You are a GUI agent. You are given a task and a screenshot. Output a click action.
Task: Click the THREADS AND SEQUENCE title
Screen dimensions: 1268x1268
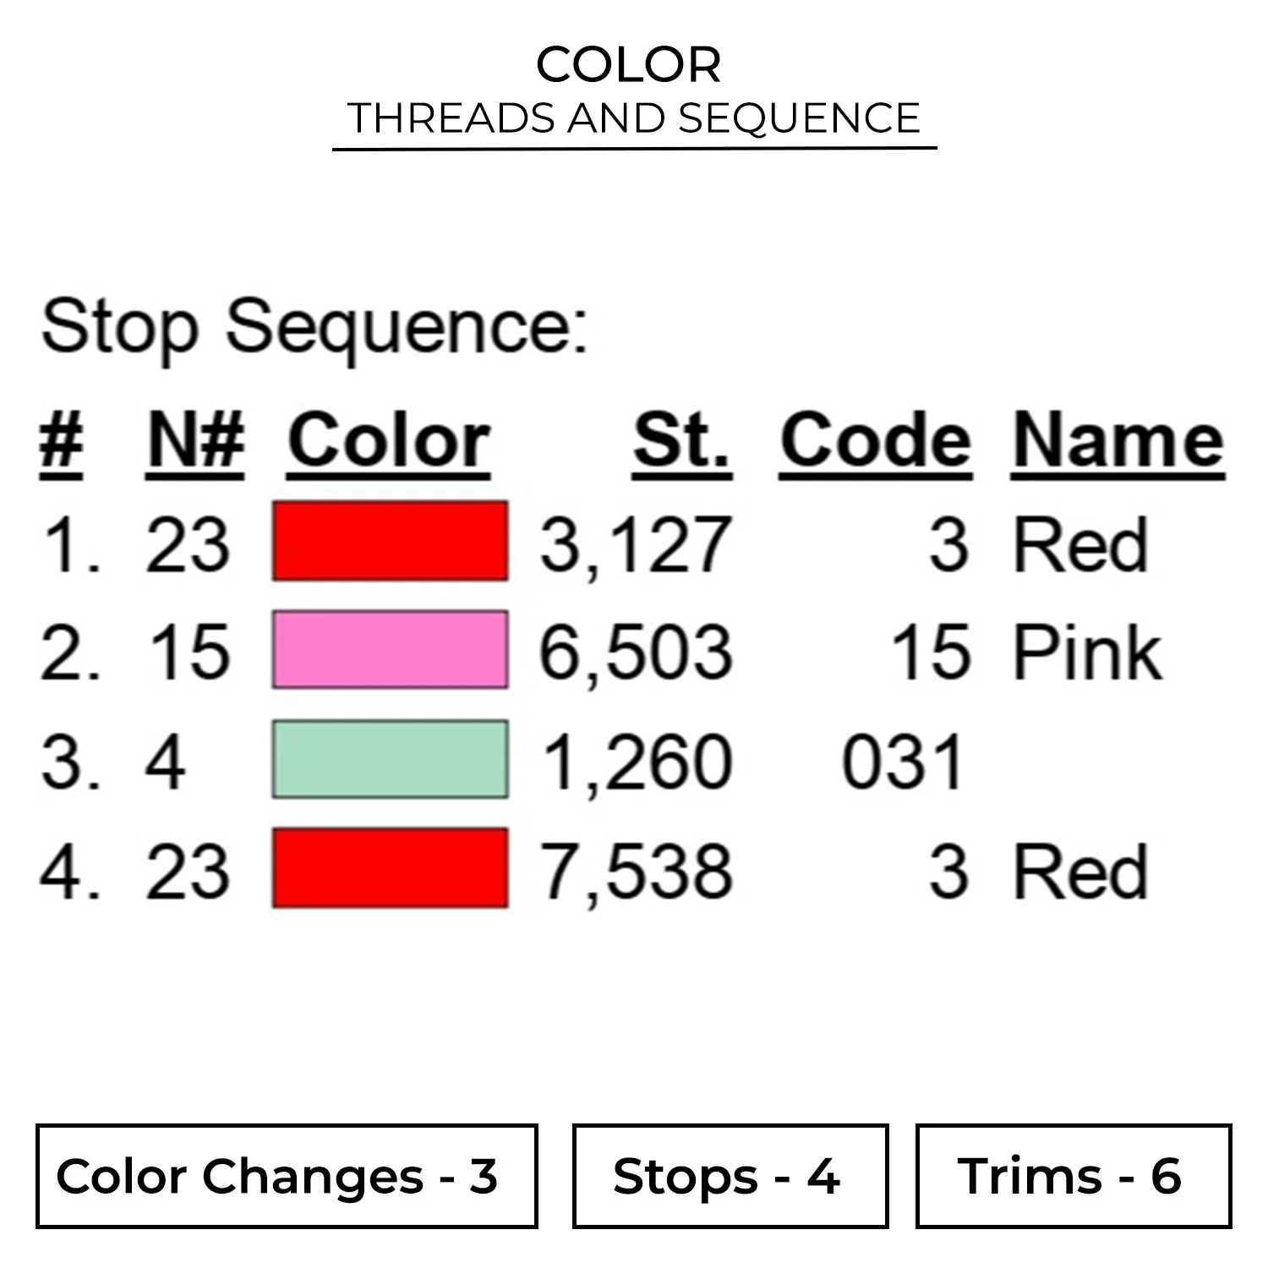click(634, 118)
